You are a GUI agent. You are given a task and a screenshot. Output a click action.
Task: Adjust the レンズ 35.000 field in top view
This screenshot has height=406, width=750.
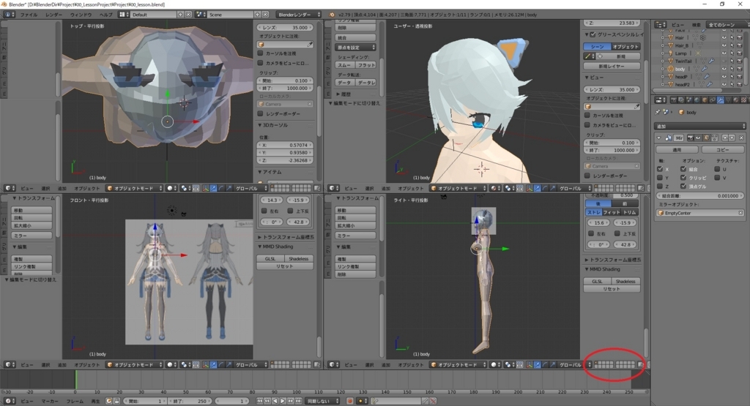click(285, 28)
